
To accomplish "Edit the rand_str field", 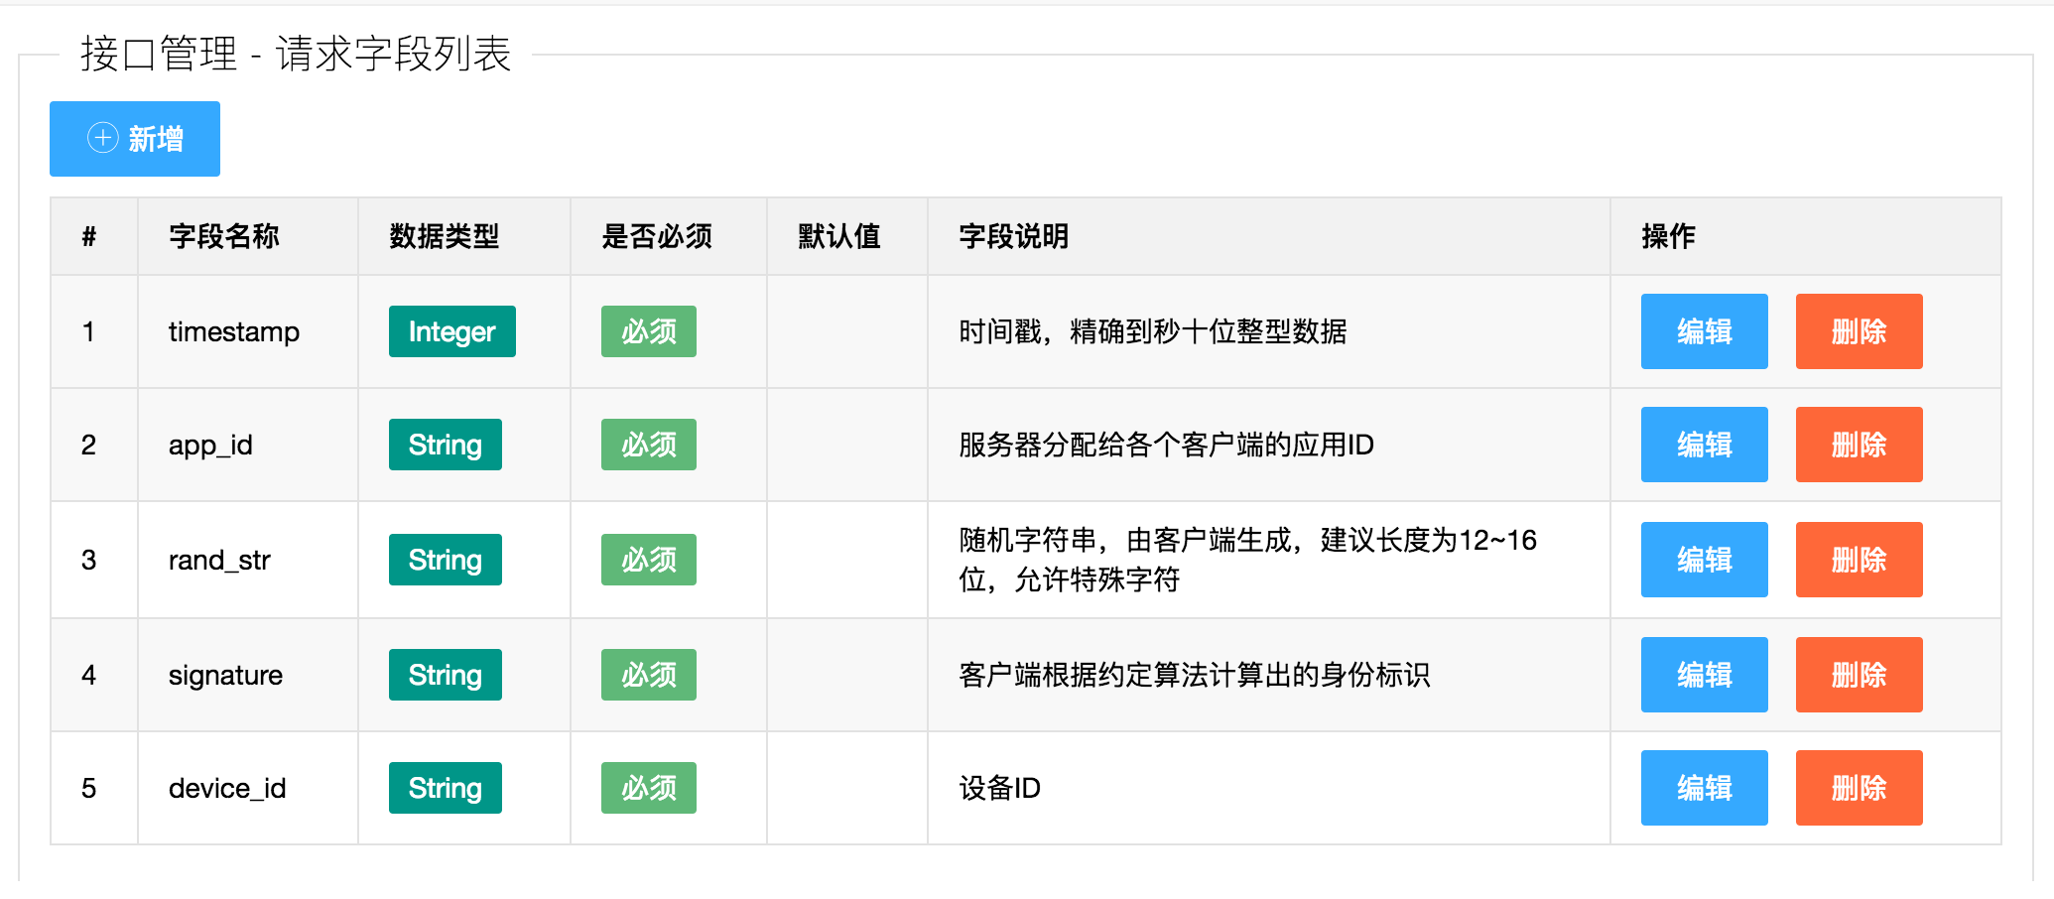I will click(x=1703, y=559).
